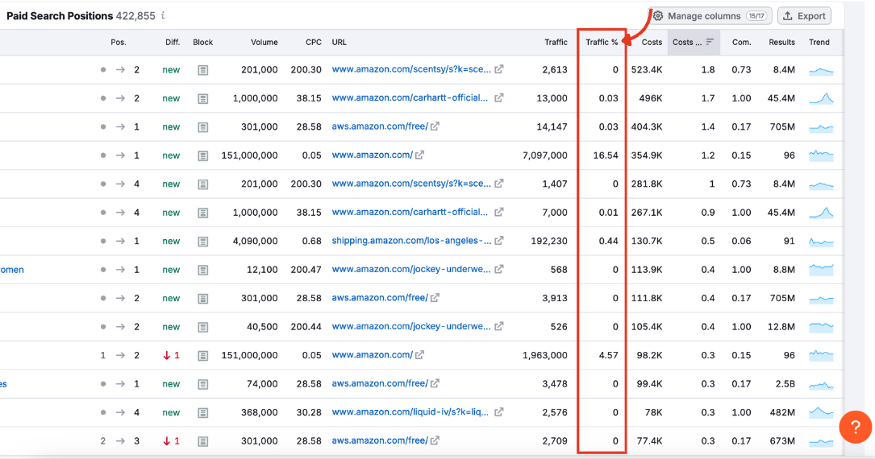Open external link icon for liquid-iv URL
The image size is (875, 459).
pyautogui.click(x=499, y=412)
